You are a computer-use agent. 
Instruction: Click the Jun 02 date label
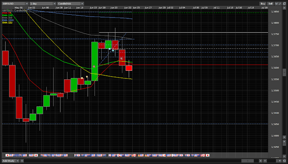click(31, 8)
